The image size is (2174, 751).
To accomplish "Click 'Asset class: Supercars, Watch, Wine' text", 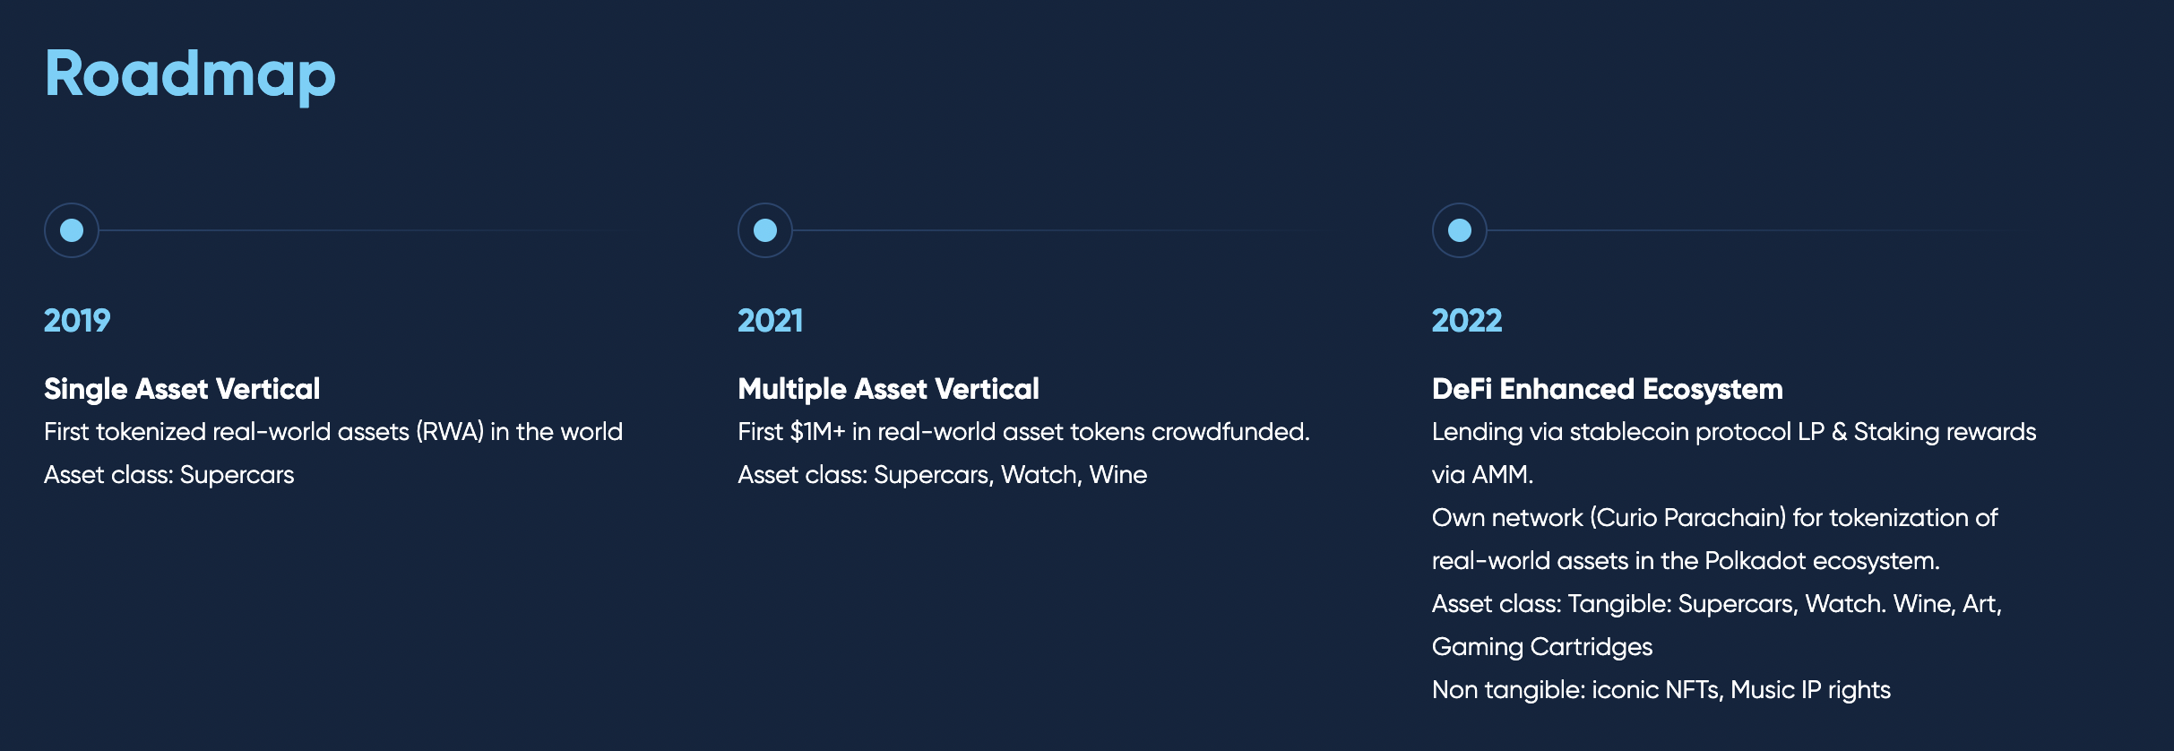I will click(942, 475).
